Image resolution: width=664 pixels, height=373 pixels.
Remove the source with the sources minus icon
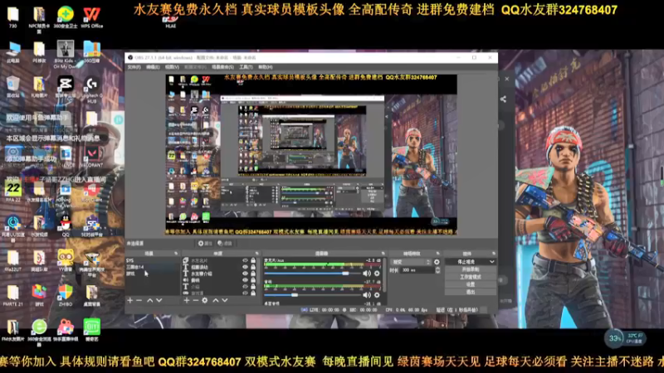coord(195,300)
